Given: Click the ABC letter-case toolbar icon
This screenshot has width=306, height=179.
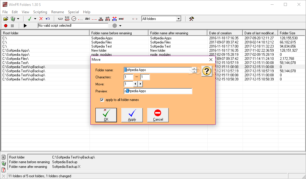Looking at the screenshot, I should tap(88, 19).
